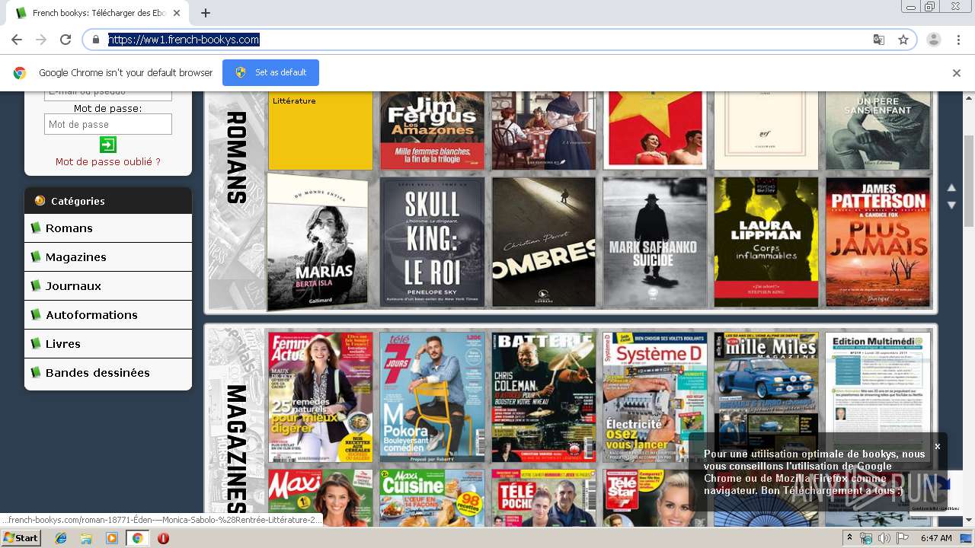Show hidden system tray icons
The height and width of the screenshot is (548, 975).
tap(850, 538)
